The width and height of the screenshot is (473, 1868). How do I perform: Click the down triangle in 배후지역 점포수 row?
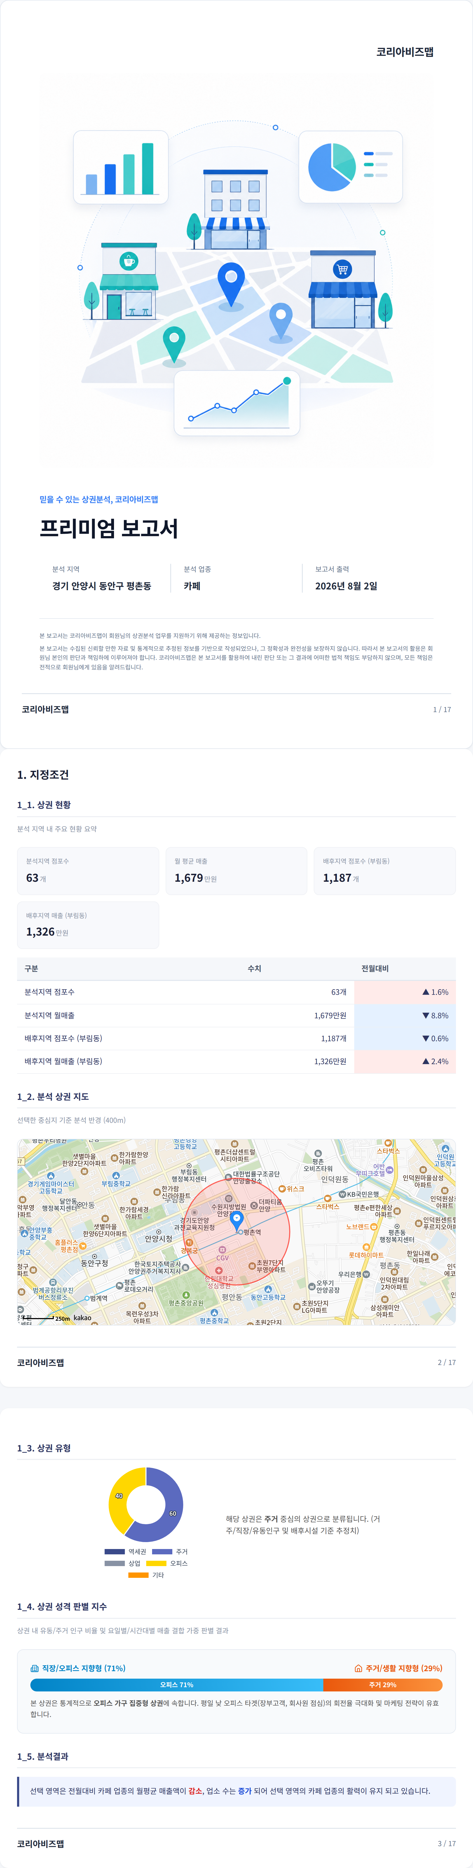pyautogui.click(x=426, y=1039)
